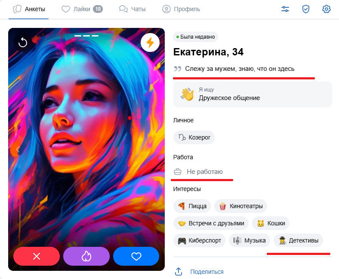Viewport: 339px width, 279px height.
Task: Click the undo last swipe icon
Action: (23, 42)
